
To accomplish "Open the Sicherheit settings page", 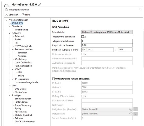I will pos(19,36).
